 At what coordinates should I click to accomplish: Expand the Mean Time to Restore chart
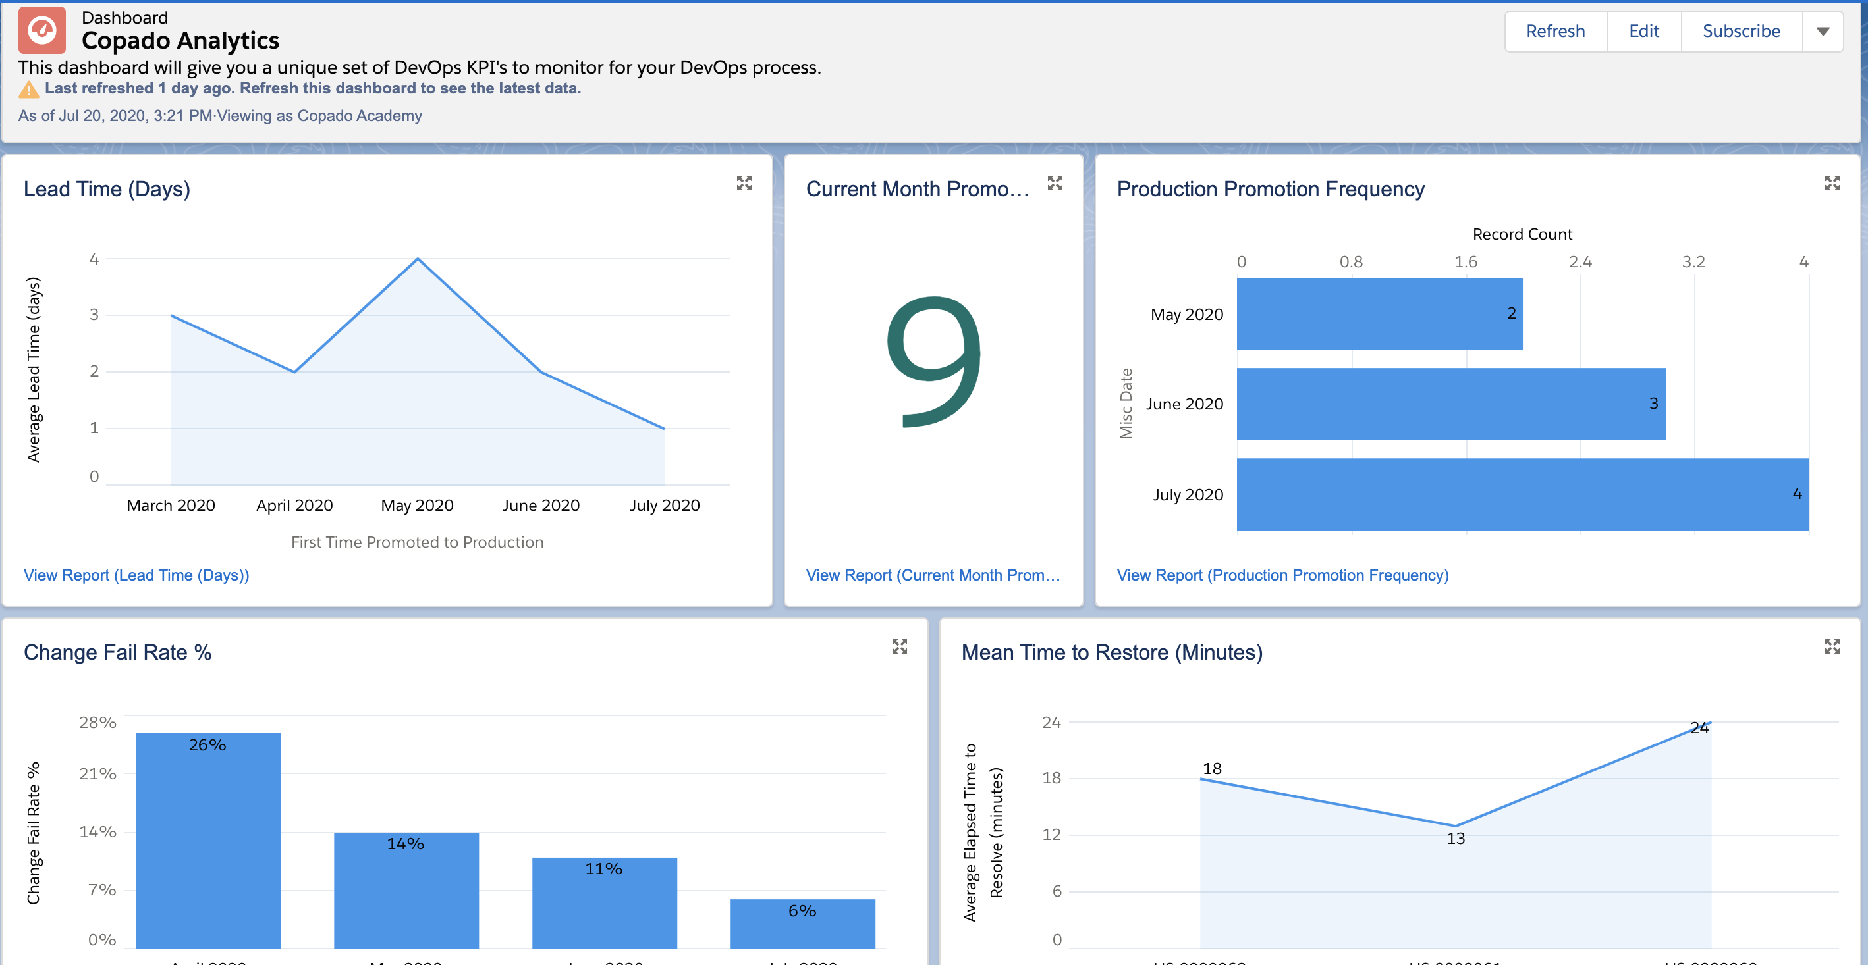pyautogui.click(x=1832, y=646)
